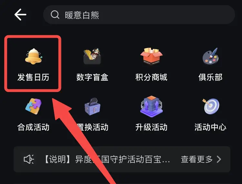Select the 俱乐部 label
Viewport: 242px width, 184px height.
tap(210, 77)
